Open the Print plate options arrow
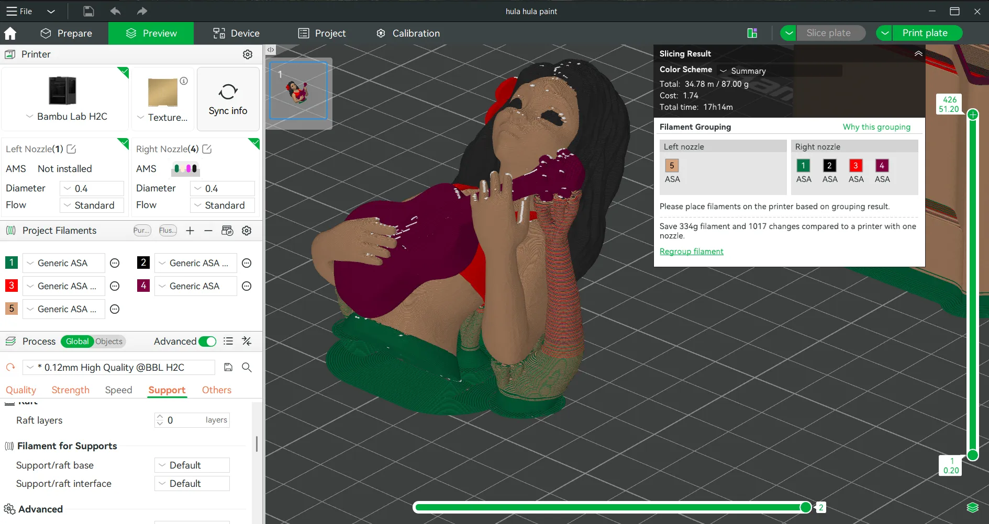The width and height of the screenshot is (989, 524). [x=884, y=33]
